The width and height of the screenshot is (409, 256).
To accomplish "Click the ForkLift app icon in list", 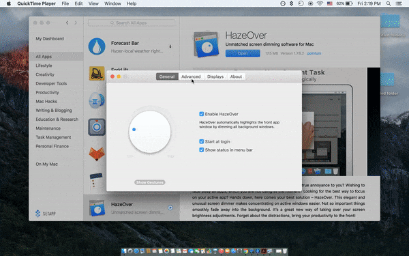I will point(97,73).
